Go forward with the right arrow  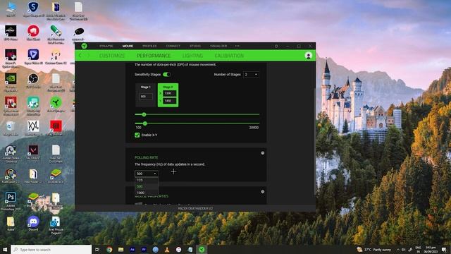point(89,56)
